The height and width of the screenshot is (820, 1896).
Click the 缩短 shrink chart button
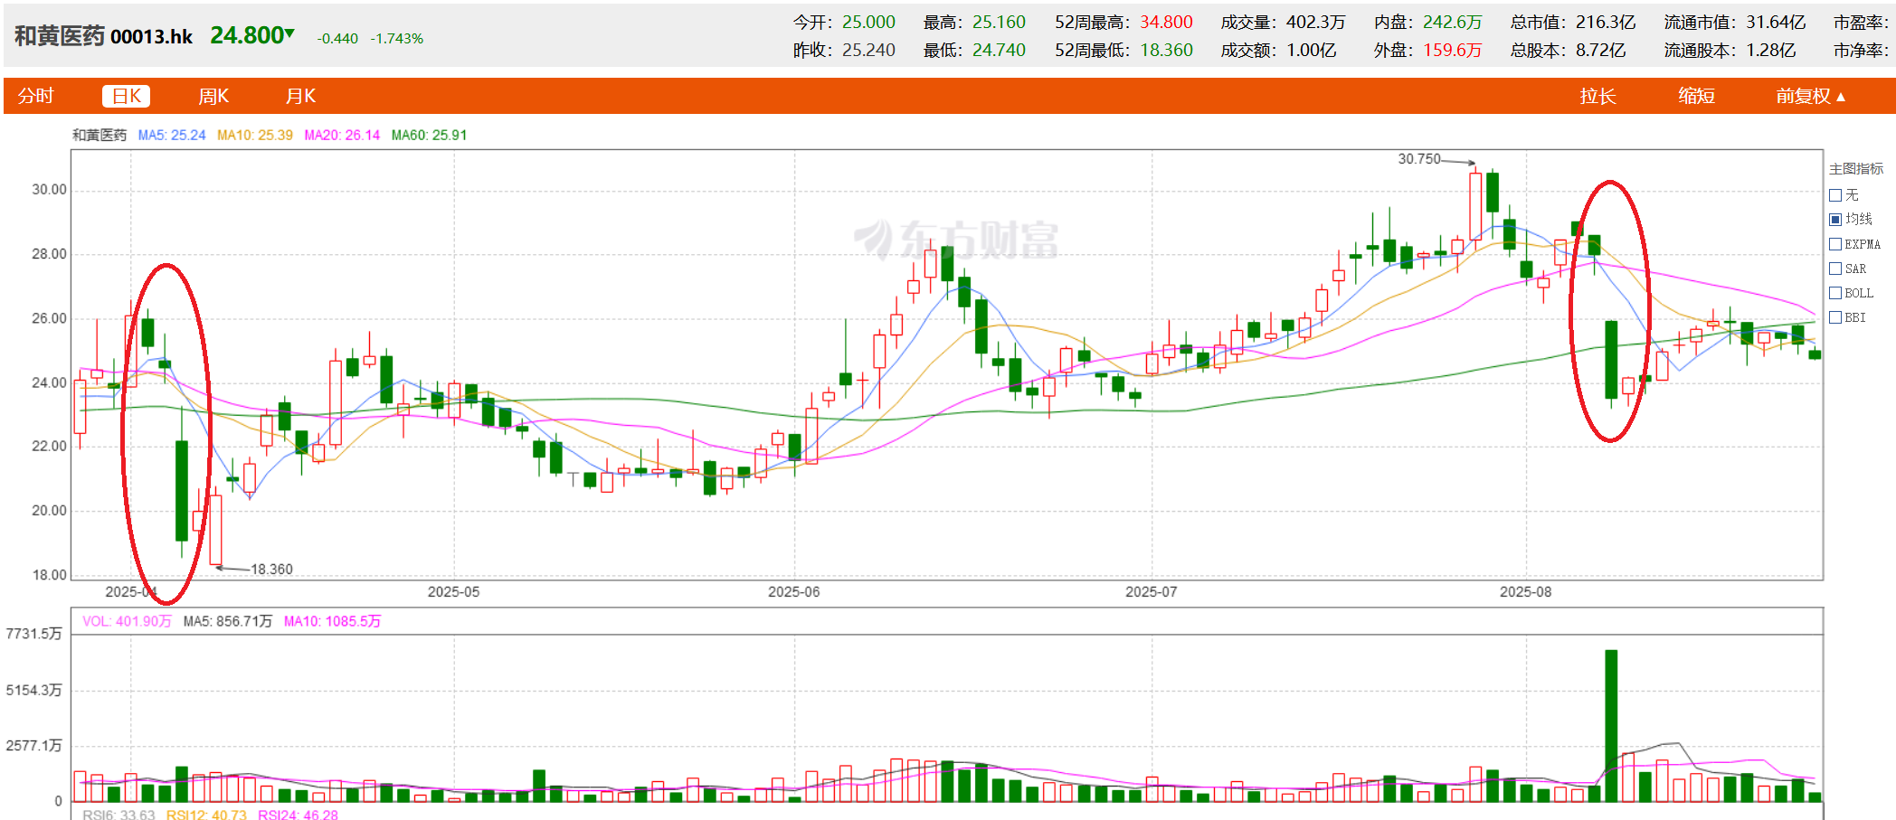coord(1696,96)
